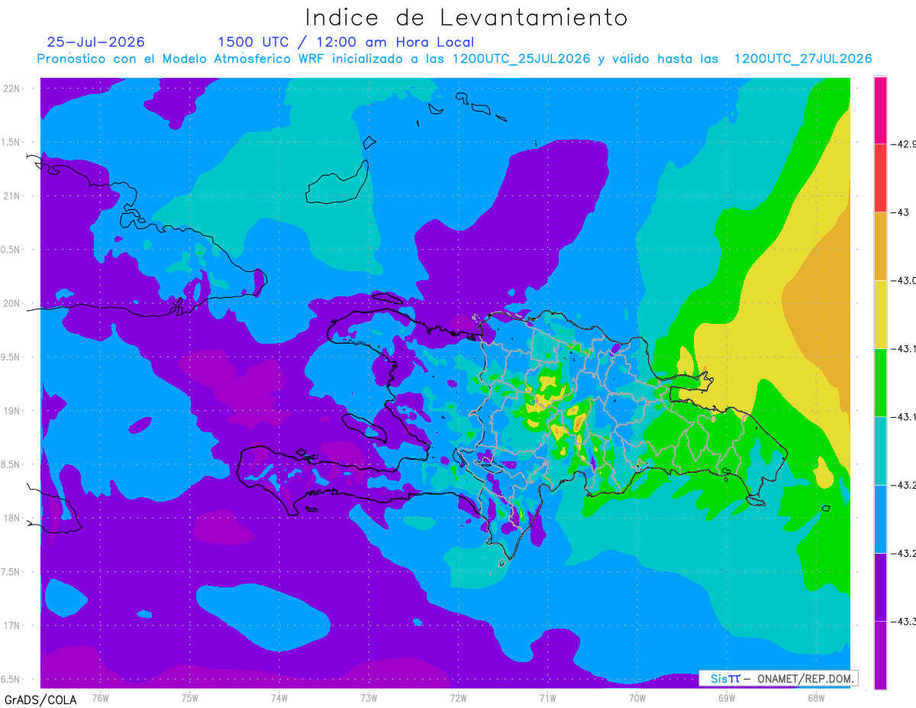Click the '74W' longitude label
Screen dimensions: 916x708
tap(279, 697)
